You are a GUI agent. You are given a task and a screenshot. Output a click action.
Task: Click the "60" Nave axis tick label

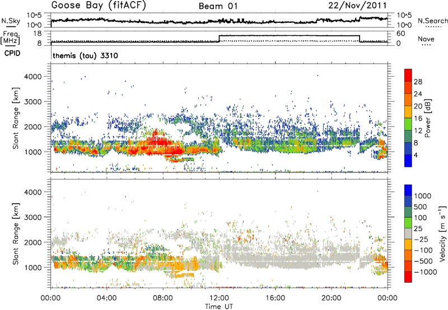pos(401,34)
